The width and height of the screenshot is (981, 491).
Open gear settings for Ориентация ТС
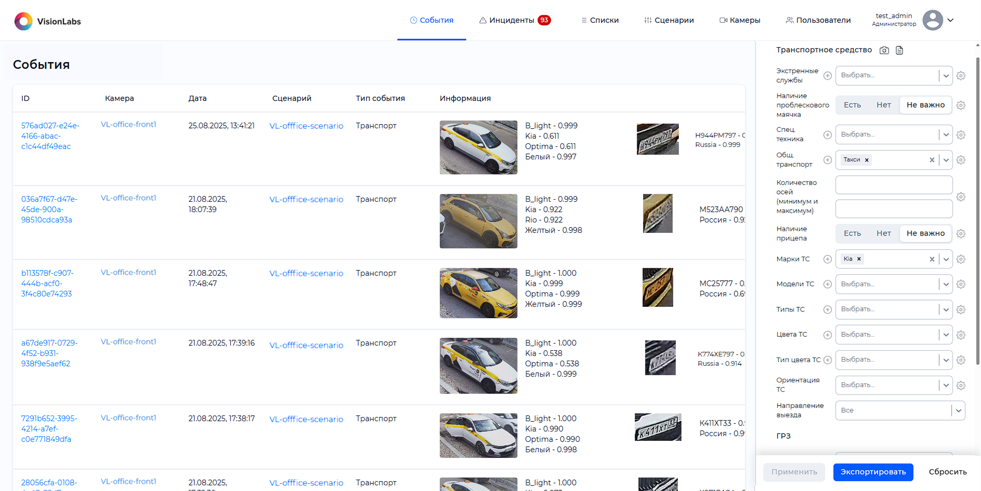click(x=961, y=385)
